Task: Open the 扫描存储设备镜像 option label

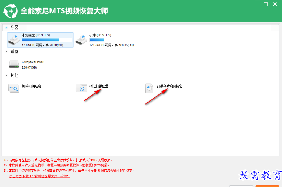Action: pyautogui.click(x=169, y=86)
